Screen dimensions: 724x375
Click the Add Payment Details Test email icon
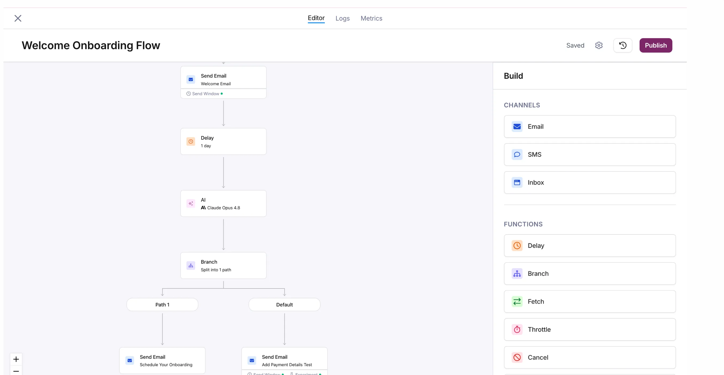(x=252, y=361)
